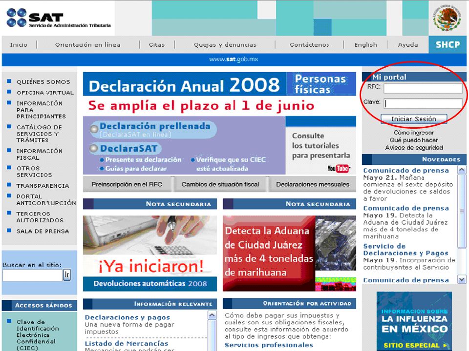Open Portal anticorrupción link
This screenshot has width=469, height=351.
pos(46,200)
